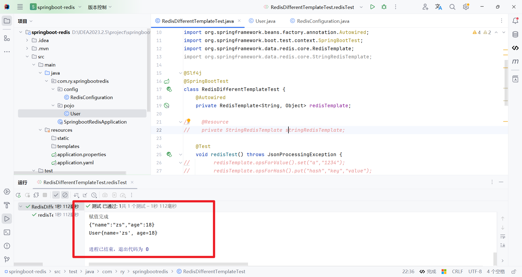
Task: Open Code With Me collaboration icon
Action: coord(425,7)
